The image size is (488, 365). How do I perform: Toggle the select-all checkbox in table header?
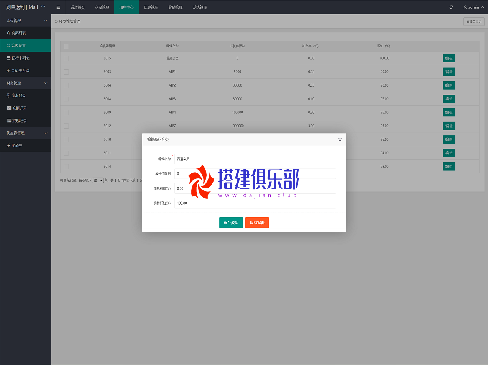click(66, 46)
